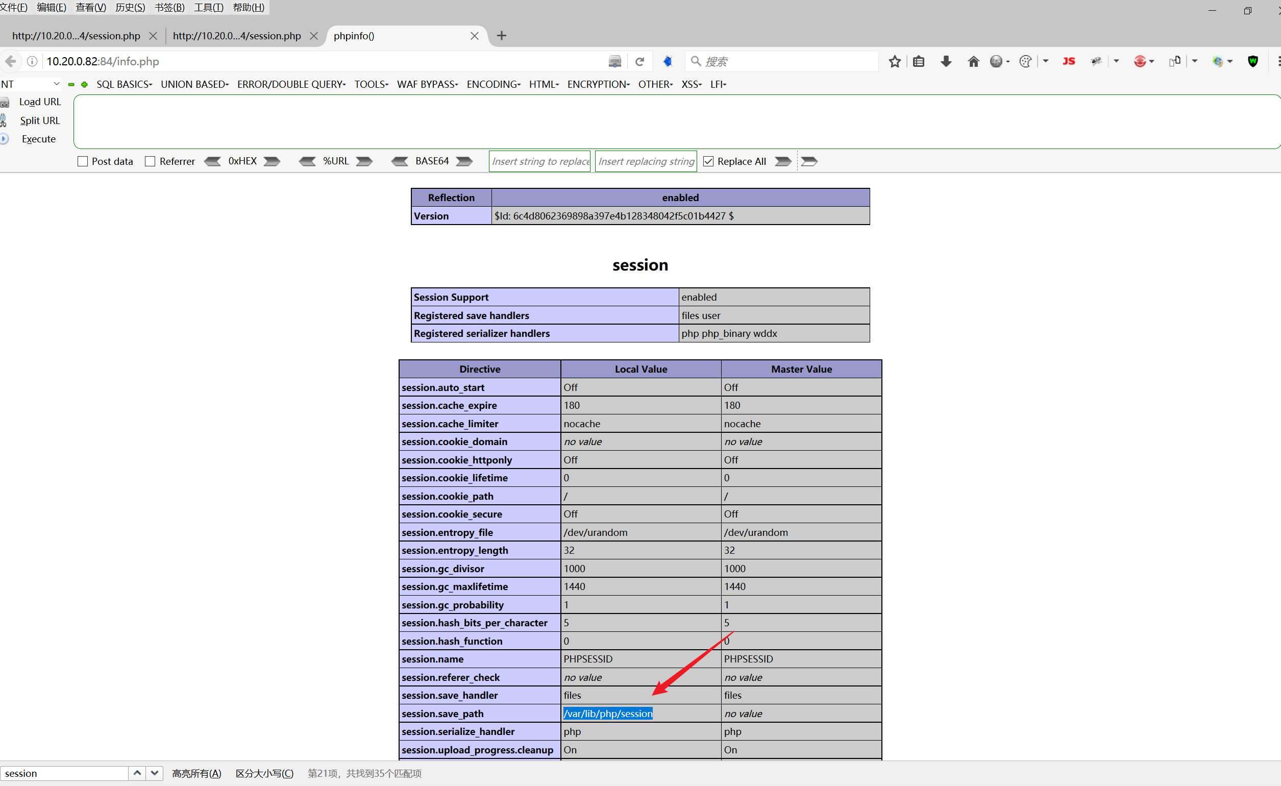Switch to the first session.php tab
Viewport: 1281px width, 786px height.
click(x=76, y=36)
